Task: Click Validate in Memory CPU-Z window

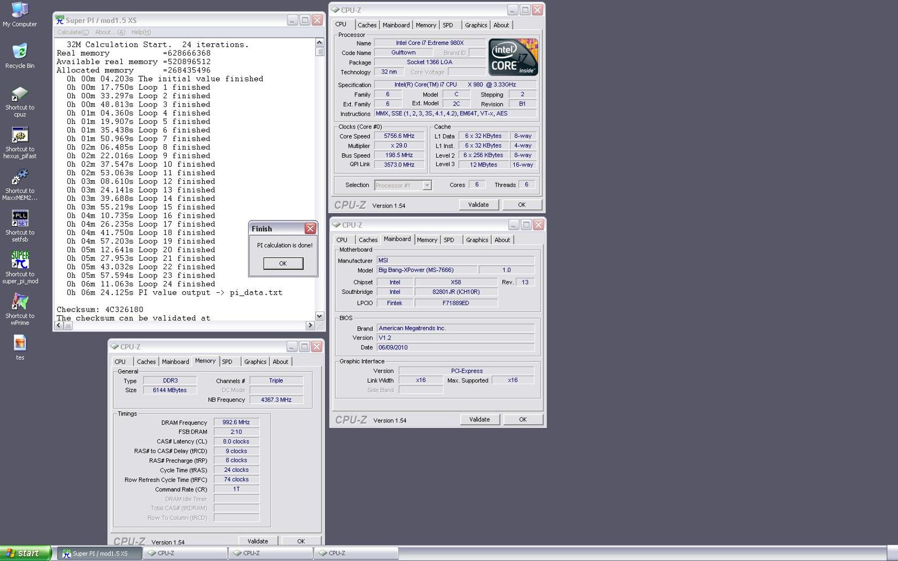Action: coord(258,541)
